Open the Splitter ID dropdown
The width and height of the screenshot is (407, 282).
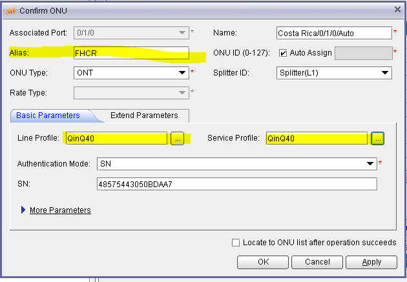pyautogui.click(x=386, y=73)
